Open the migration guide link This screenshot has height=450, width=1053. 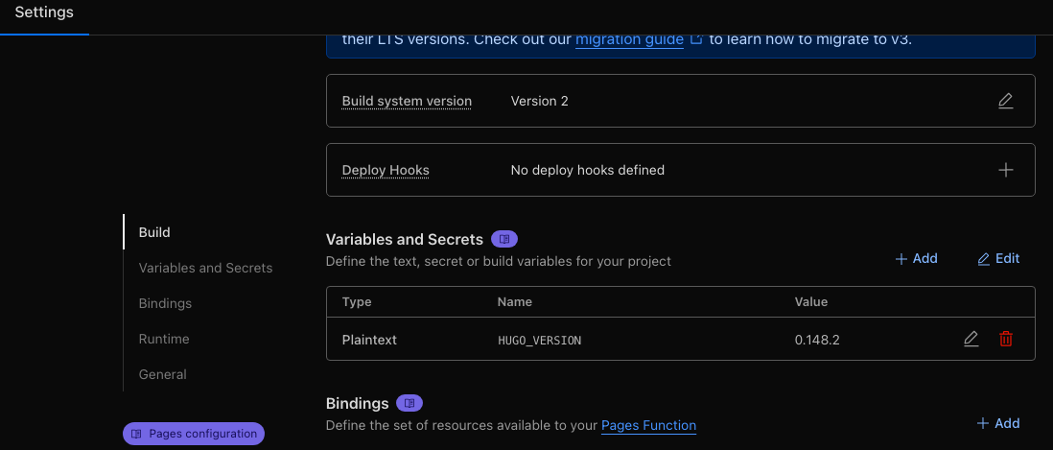tap(629, 39)
